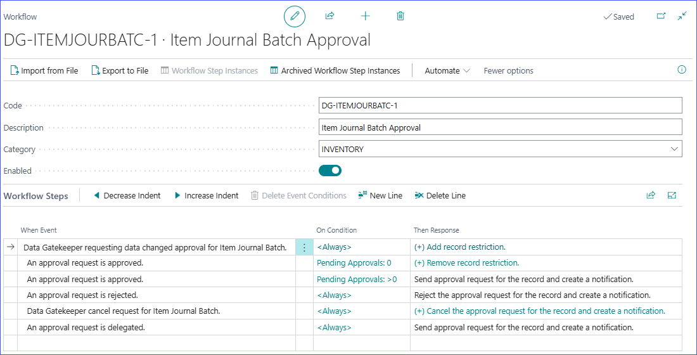Click the plus icon to create new workflow
Screen dimensions: 697x355
pyautogui.click(x=365, y=16)
